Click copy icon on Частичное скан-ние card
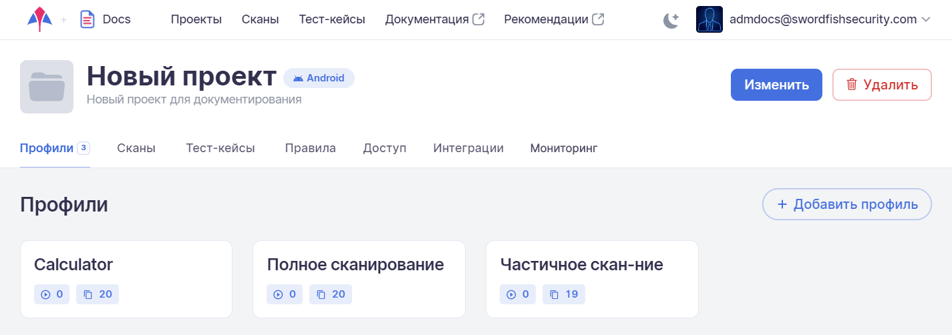The height and width of the screenshot is (335, 952). (x=554, y=294)
